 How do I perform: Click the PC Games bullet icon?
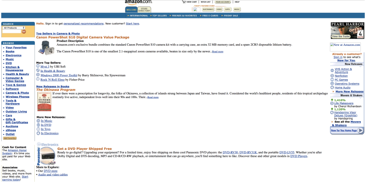[332, 80]
